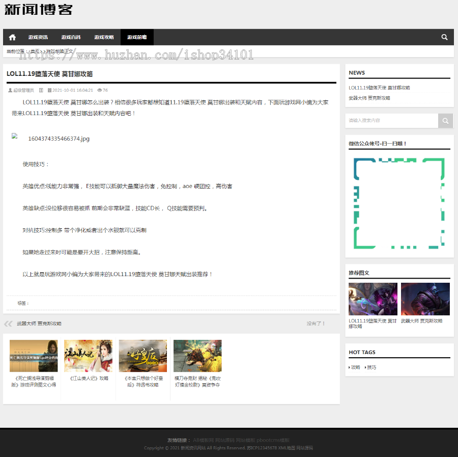Image resolution: width=458 pixels, height=457 pixels.
Task: Click the 新闻博客 site logo
Action: [x=38, y=10]
